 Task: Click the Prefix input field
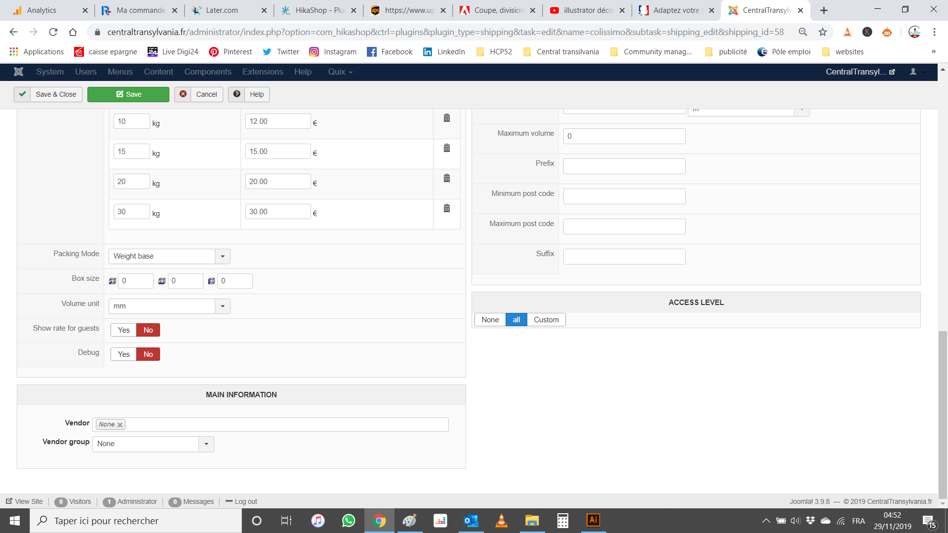[x=624, y=166]
